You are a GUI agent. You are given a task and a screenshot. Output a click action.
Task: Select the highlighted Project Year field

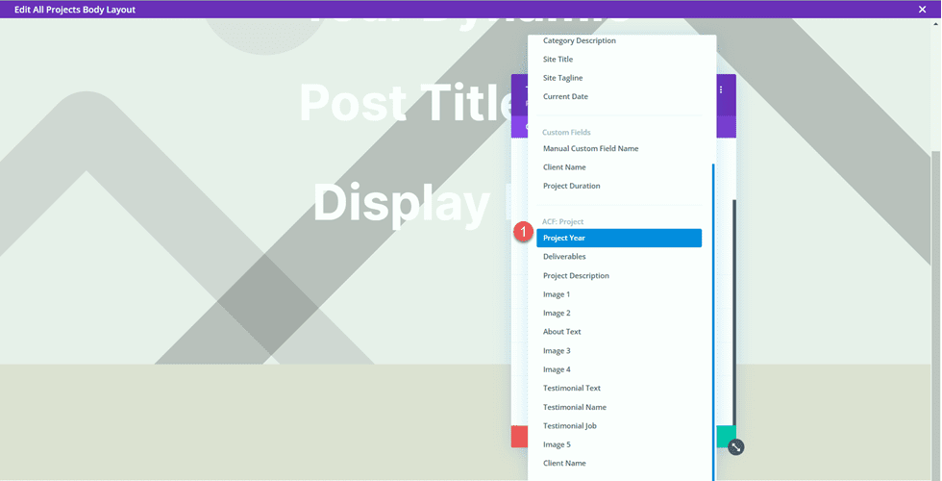click(619, 238)
